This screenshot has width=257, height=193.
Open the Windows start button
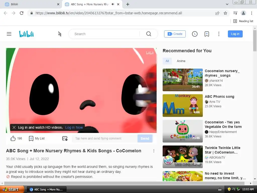(12, 189)
